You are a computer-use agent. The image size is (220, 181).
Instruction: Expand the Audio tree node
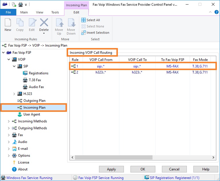9,142
